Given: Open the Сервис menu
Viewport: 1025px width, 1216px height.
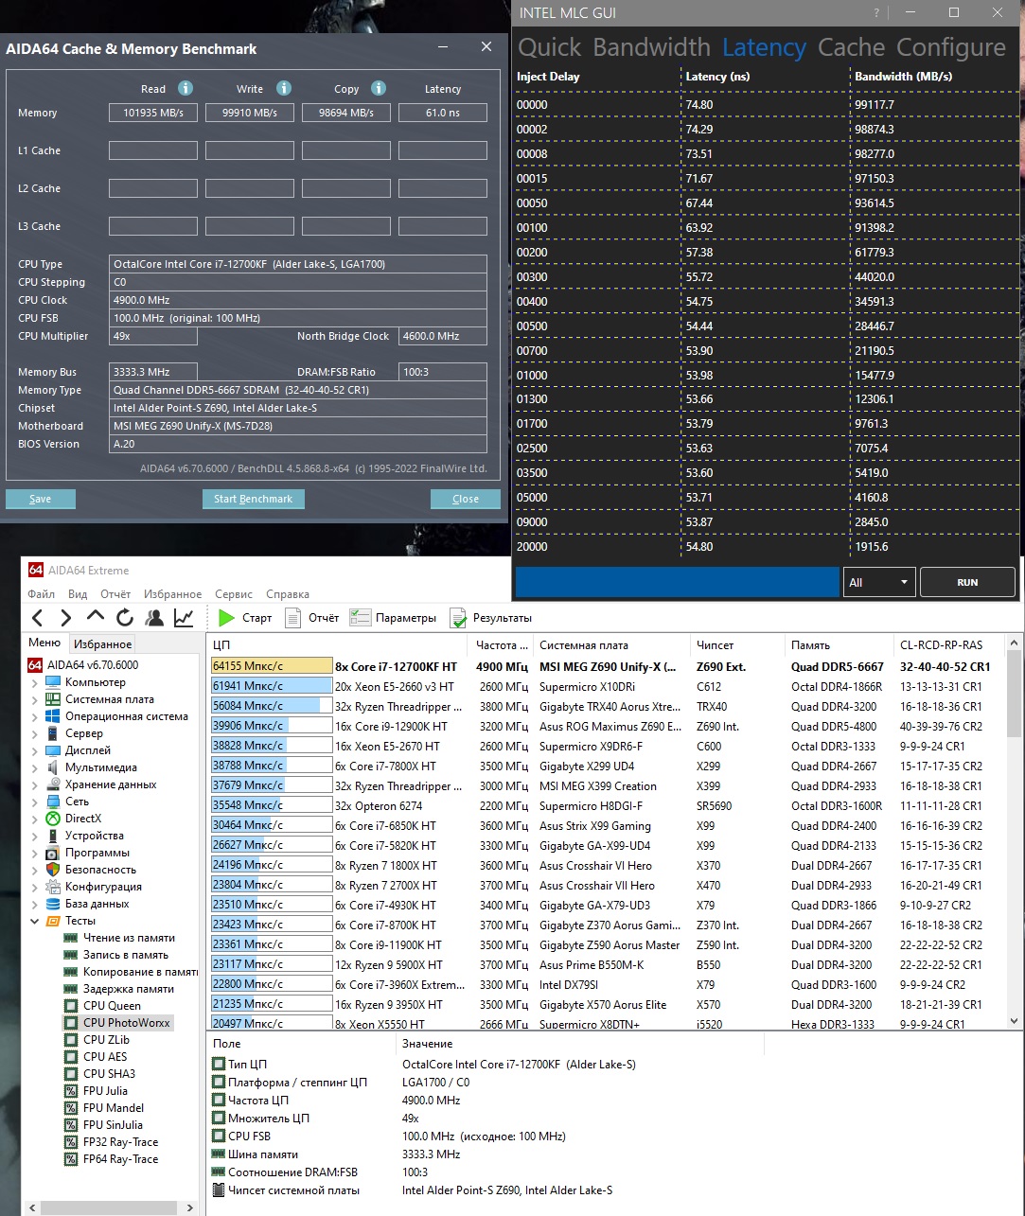Looking at the screenshot, I should 233,594.
